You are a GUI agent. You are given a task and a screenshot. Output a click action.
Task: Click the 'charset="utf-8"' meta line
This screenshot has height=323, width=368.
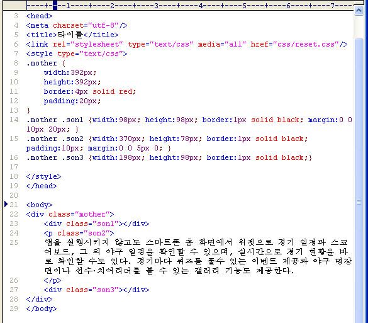(77, 25)
